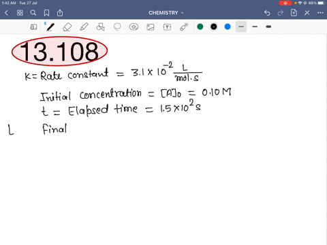The width and height of the screenshot is (327, 245).
Task: Select the Eraser tool
Action: point(67,27)
